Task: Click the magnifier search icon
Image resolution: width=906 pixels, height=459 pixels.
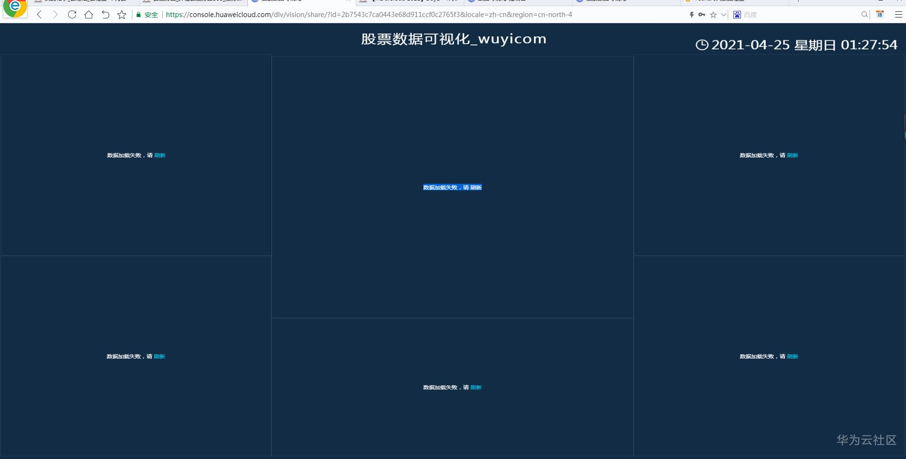Action: 864,15
